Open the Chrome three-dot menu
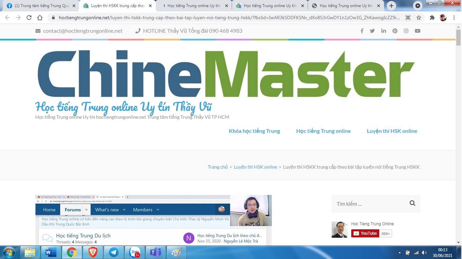This screenshot has width=462, height=259. tap(454, 18)
